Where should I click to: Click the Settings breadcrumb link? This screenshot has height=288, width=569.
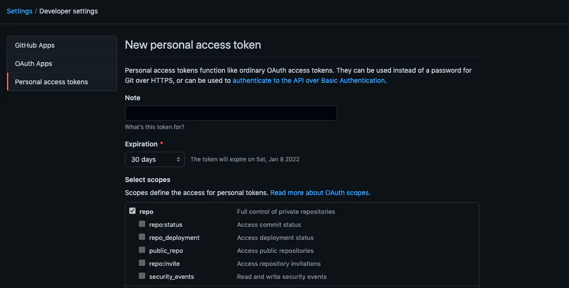[19, 11]
